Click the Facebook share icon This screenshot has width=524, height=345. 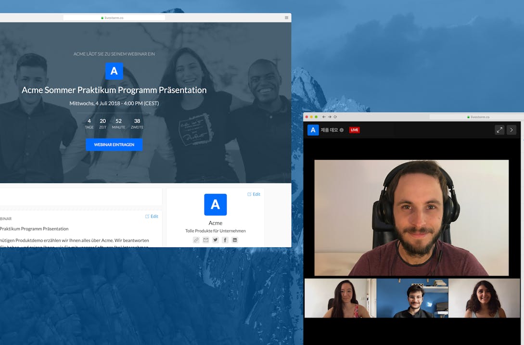click(x=225, y=240)
